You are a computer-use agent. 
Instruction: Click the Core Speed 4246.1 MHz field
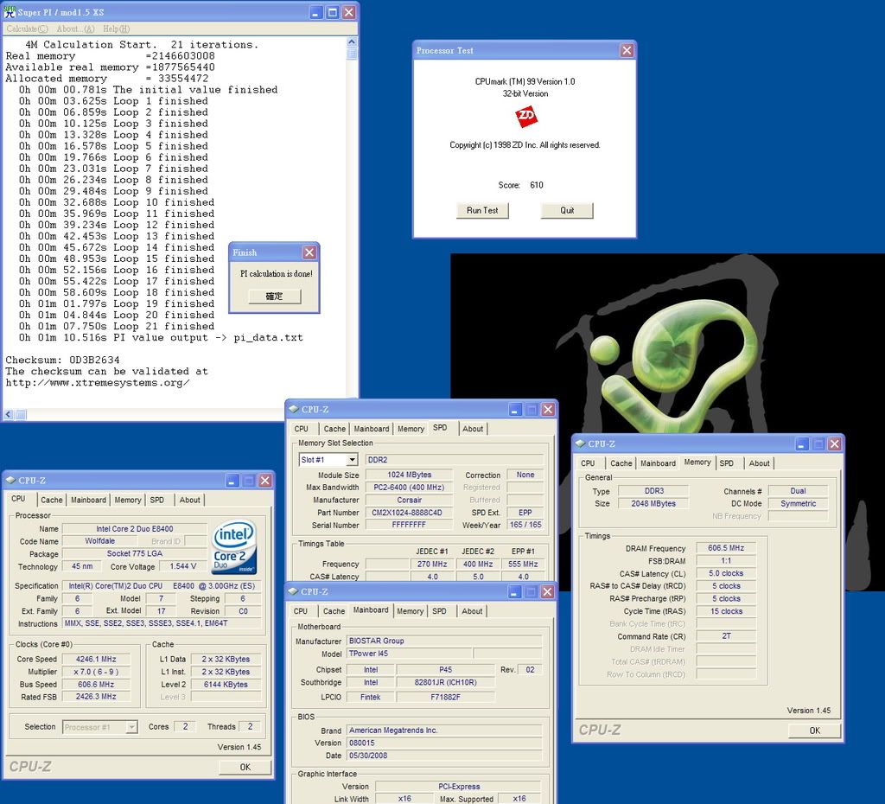pyautogui.click(x=102, y=659)
